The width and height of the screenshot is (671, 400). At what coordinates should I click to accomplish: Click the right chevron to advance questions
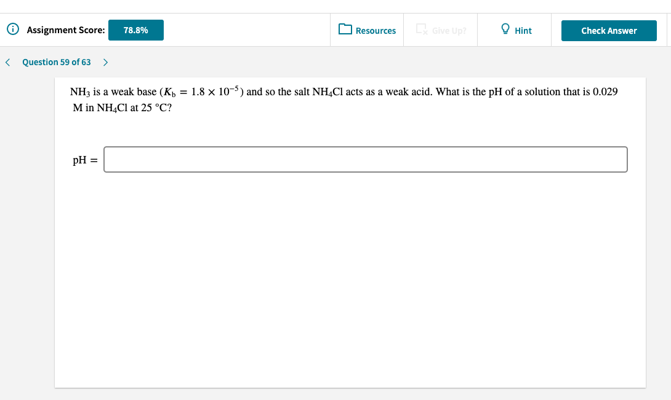105,62
